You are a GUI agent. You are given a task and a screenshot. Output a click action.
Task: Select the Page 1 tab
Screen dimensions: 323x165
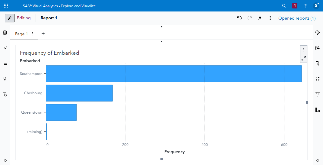[x=21, y=34]
